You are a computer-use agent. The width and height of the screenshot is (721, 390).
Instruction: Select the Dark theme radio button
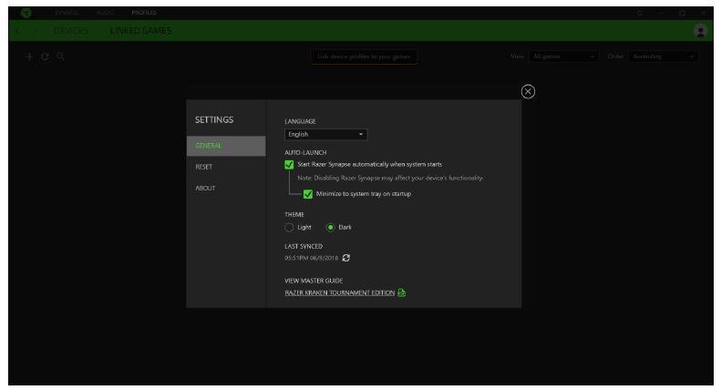(x=330, y=227)
